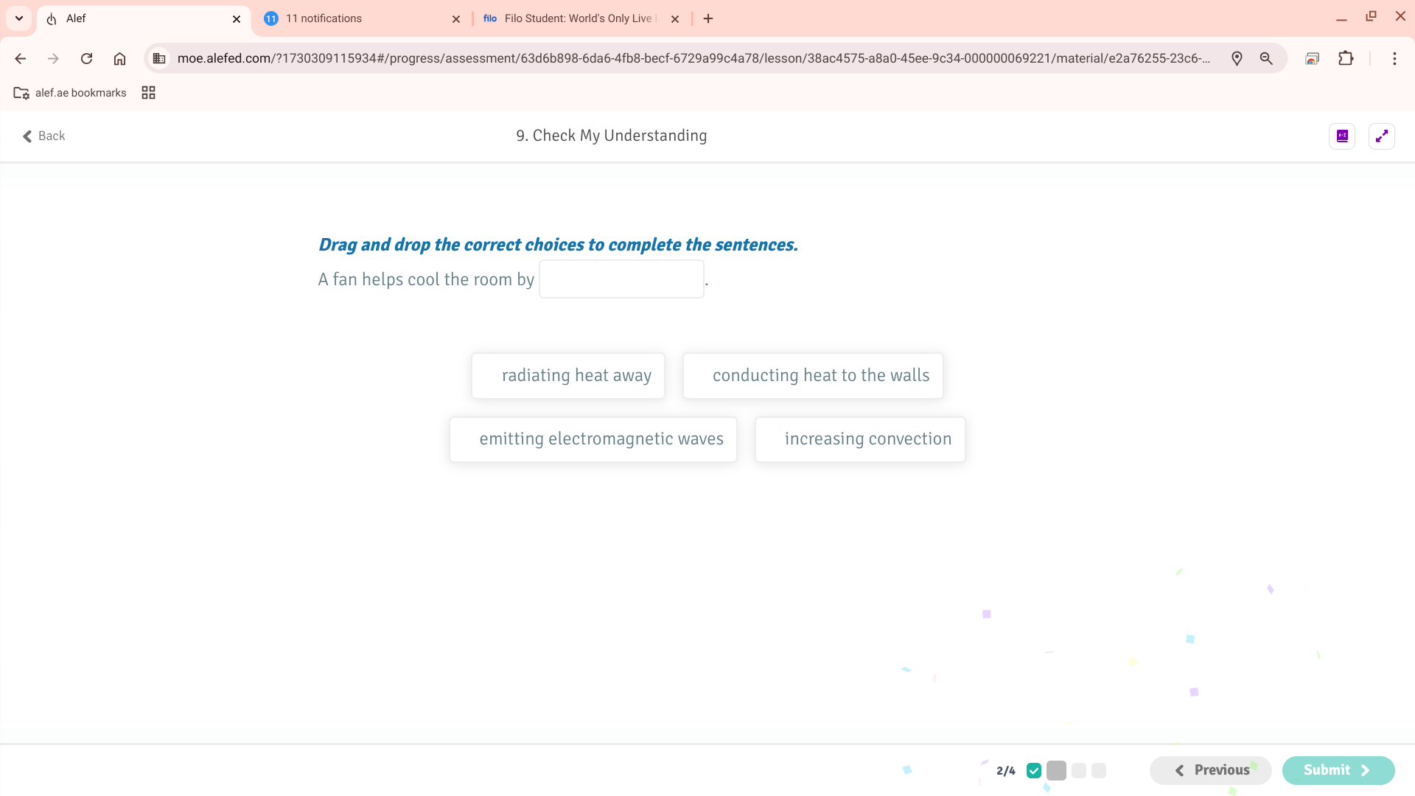Click the green completed question one indicator

click(x=1034, y=771)
